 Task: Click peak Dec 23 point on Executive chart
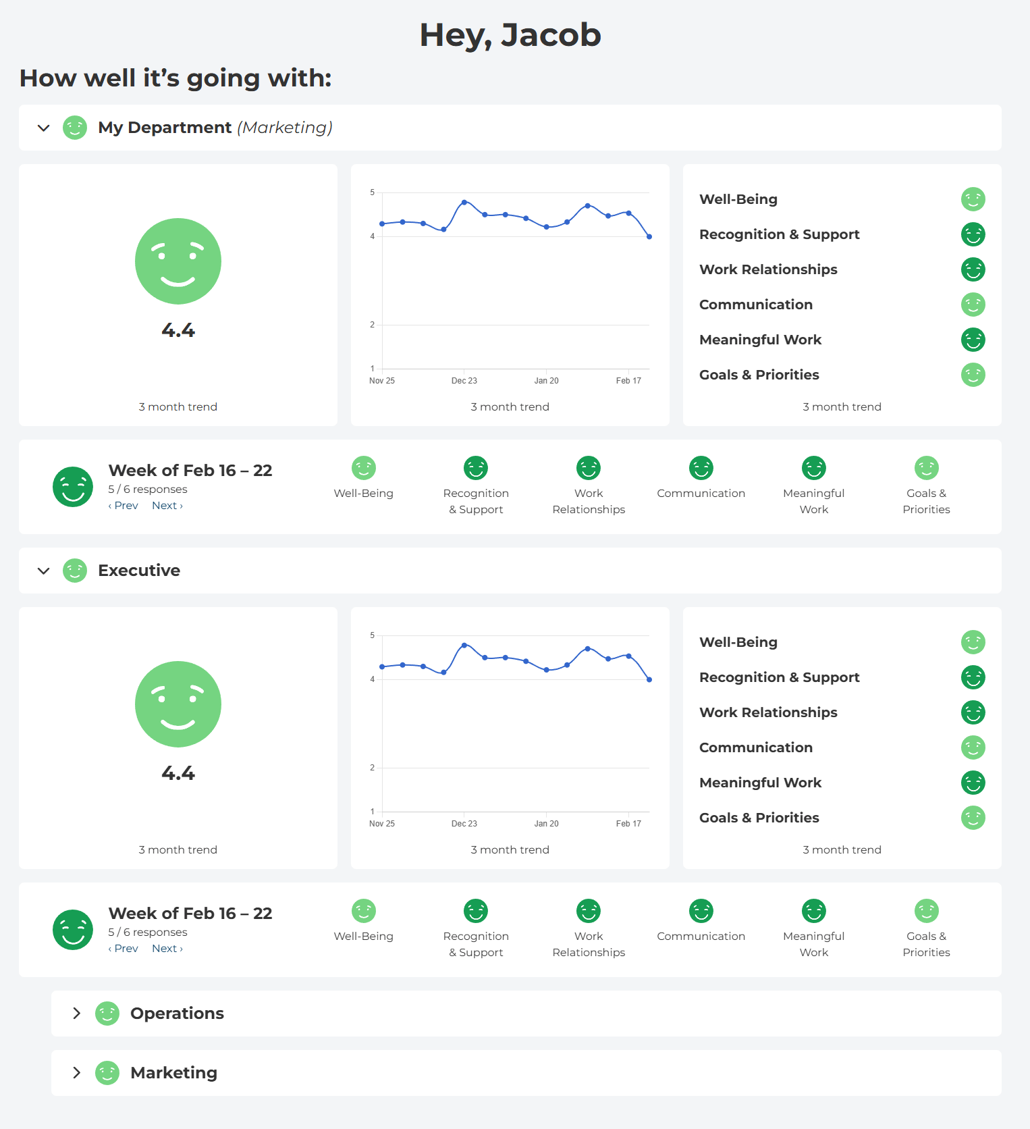click(464, 646)
